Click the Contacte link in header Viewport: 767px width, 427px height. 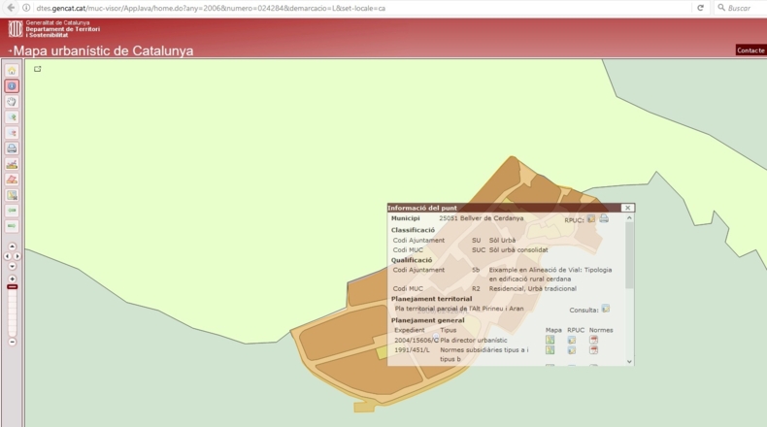[x=750, y=50]
